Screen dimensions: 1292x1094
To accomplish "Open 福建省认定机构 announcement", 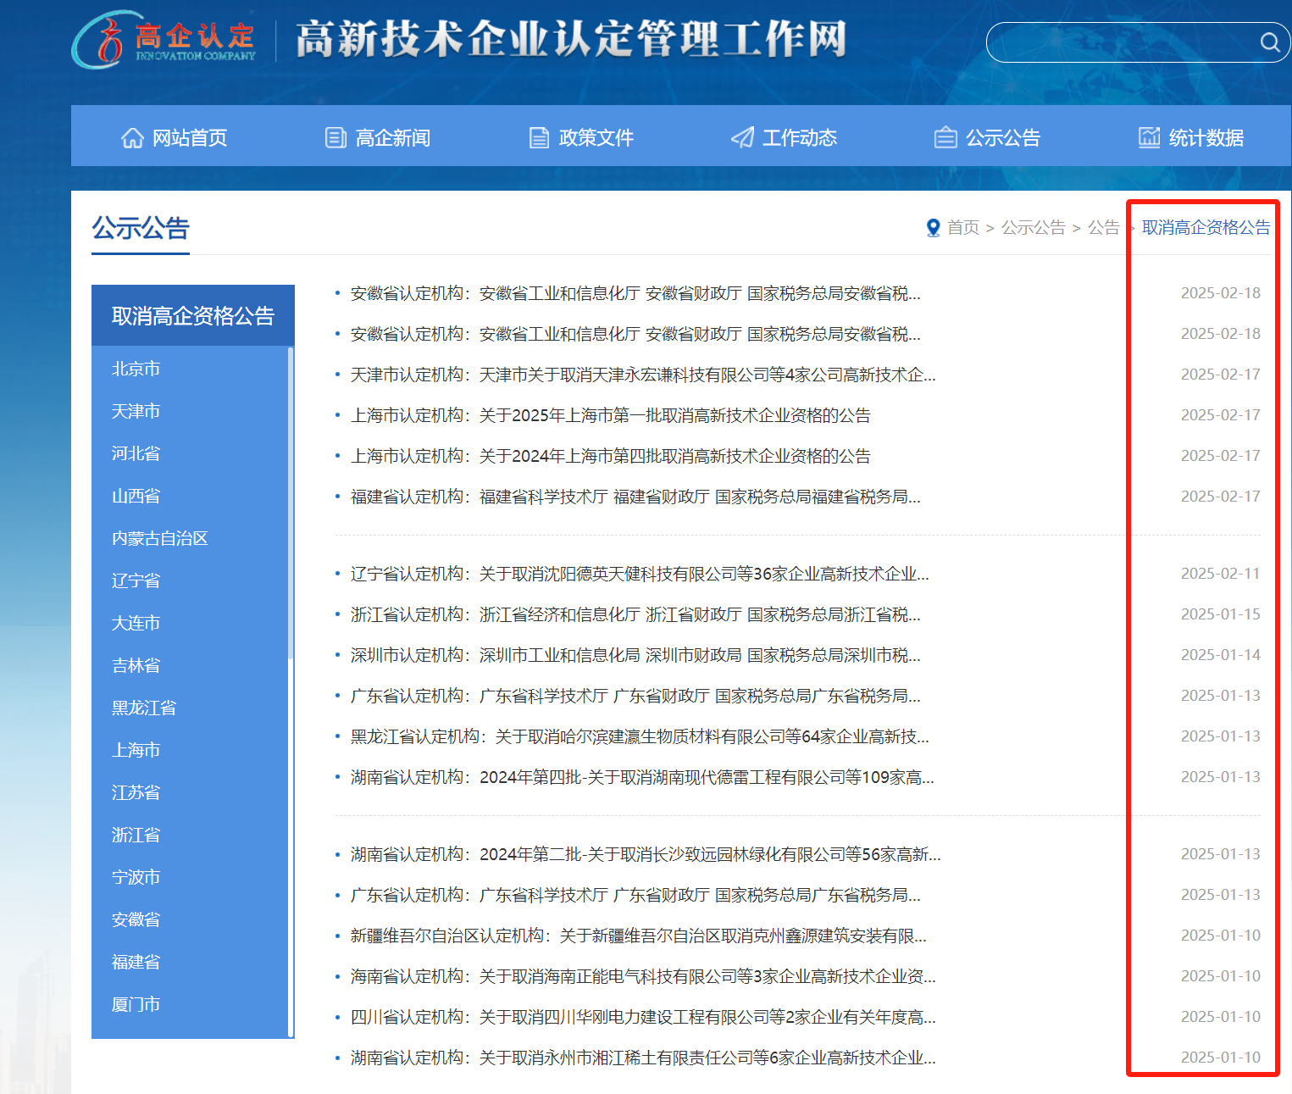I will (635, 497).
